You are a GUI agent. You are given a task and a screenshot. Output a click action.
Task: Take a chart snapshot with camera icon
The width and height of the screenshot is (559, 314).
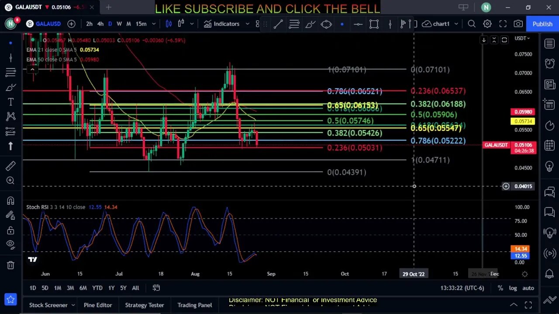click(x=518, y=24)
